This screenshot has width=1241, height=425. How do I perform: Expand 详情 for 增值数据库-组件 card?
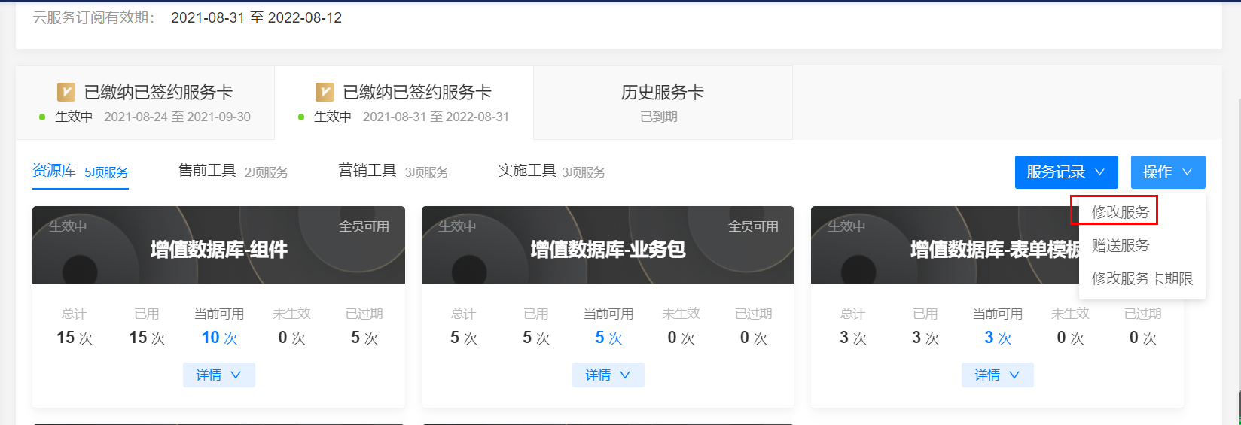219,375
